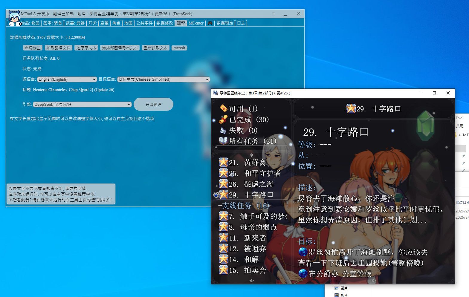
Task: Open the 引擎 DeepSeek dropdown
Action: [x=82, y=104]
